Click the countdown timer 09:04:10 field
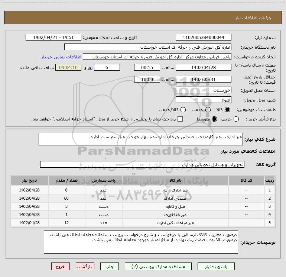 pyautogui.click(x=68, y=67)
